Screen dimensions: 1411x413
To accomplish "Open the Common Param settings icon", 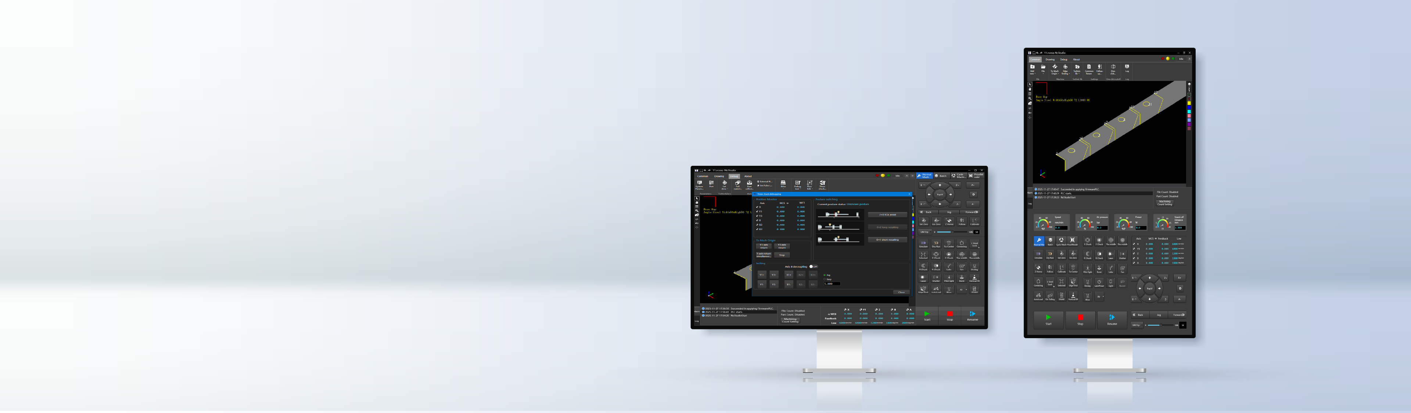I will (1089, 67).
